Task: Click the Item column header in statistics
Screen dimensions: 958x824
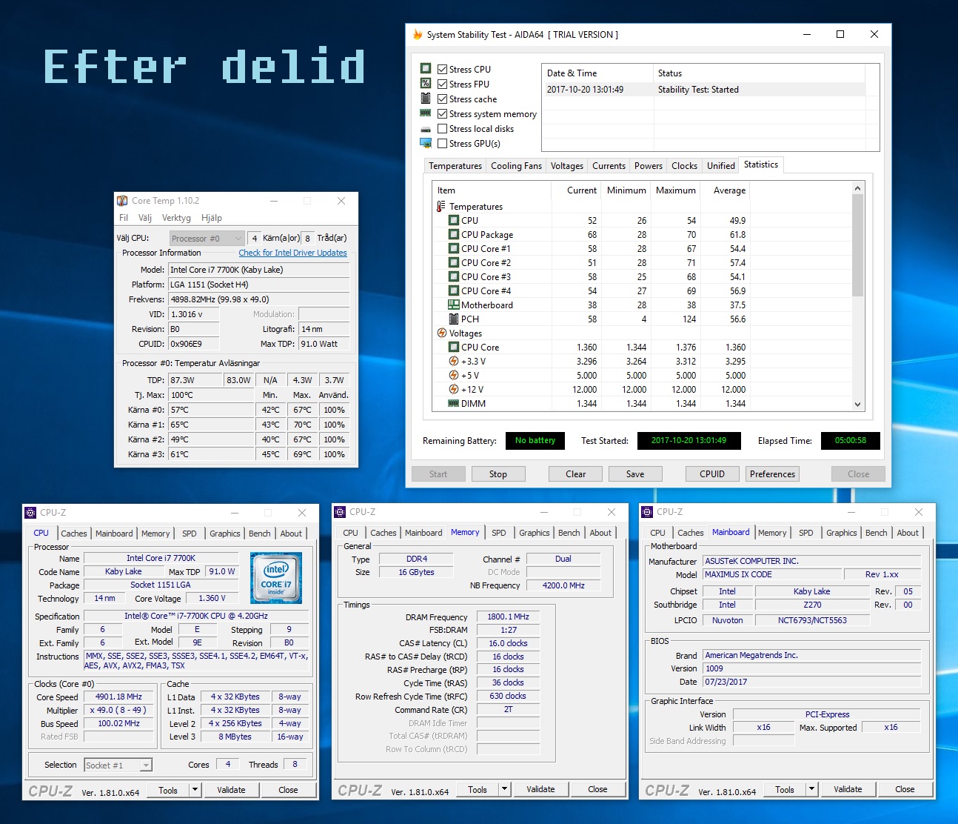Action: (x=492, y=190)
